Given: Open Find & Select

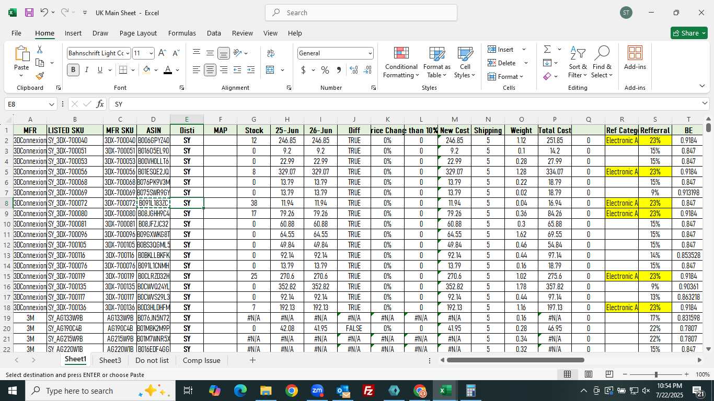Looking at the screenshot, I should click(602, 63).
